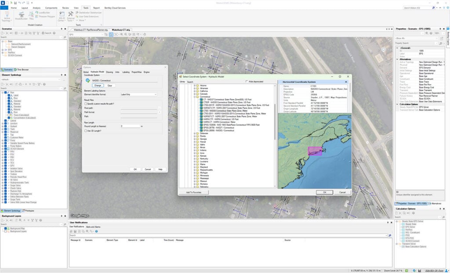Expand the Florida folder in coordinate tree
Screen dimensions: 450x273
(195, 136)
